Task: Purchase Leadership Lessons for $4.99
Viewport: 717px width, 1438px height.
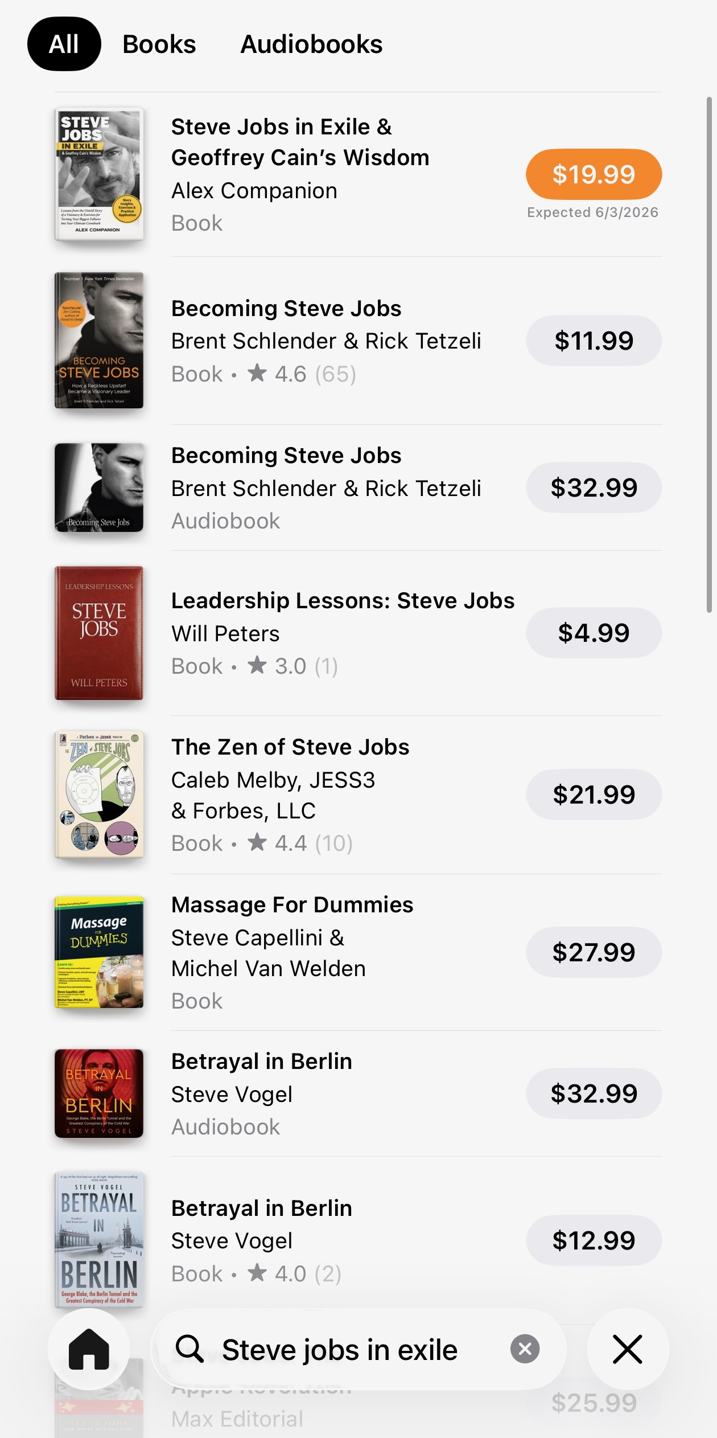Action: point(594,633)
